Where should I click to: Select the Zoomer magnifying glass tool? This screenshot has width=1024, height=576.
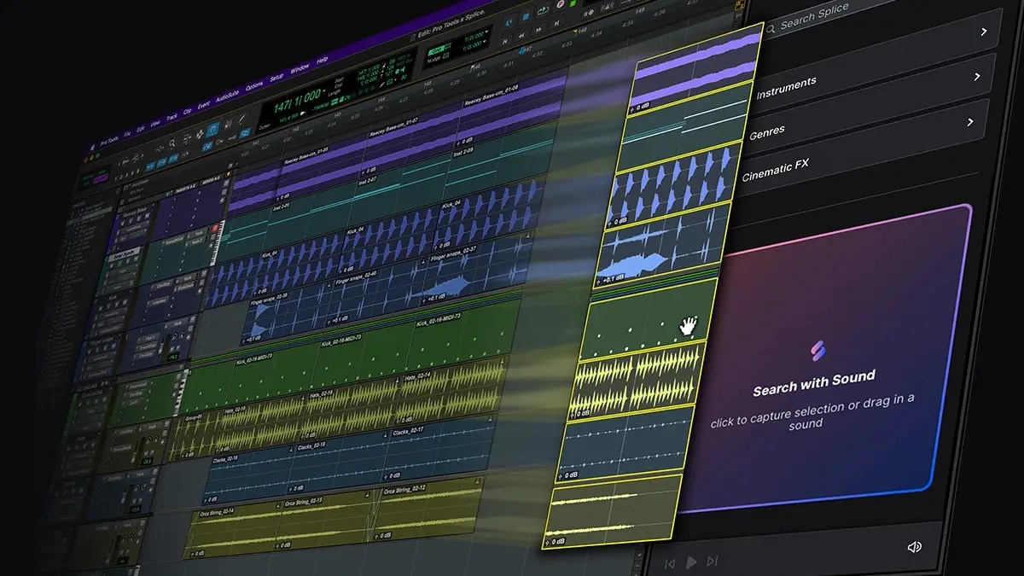(x=172, y=144)
